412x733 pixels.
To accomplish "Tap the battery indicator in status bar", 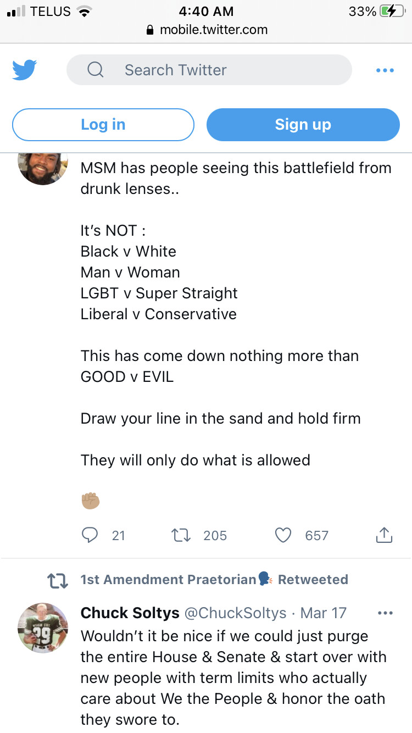I will click(392, 11).
